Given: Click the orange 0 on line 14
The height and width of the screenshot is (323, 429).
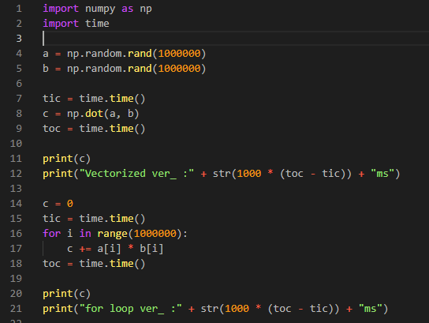Looking at the screenshot, I should tap(70, 204).
